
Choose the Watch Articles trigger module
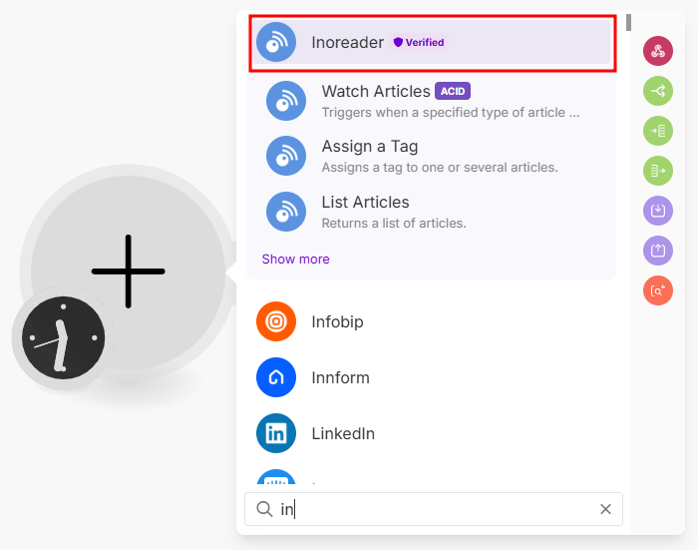[x=431, y=101]
